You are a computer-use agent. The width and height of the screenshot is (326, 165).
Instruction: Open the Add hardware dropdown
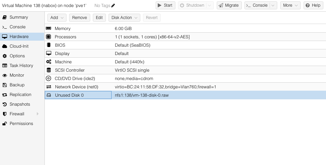(x=57, y=18)
